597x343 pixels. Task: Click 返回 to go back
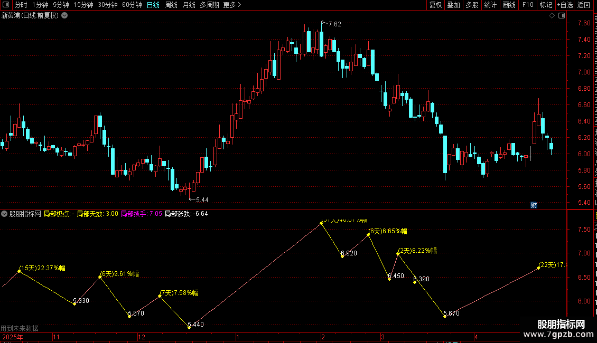pos(584,5)
